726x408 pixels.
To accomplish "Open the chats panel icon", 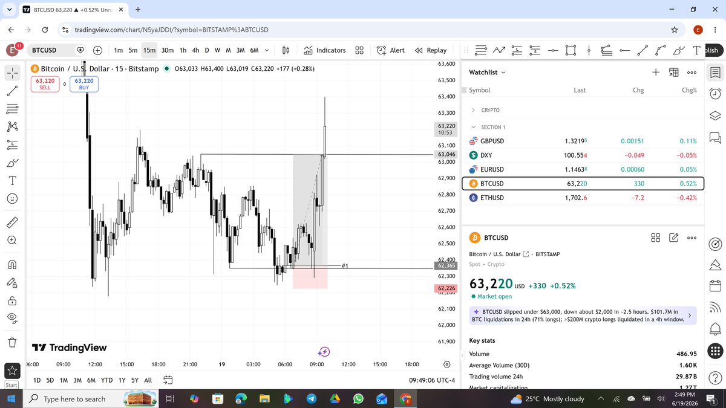I will pos(715,137).
